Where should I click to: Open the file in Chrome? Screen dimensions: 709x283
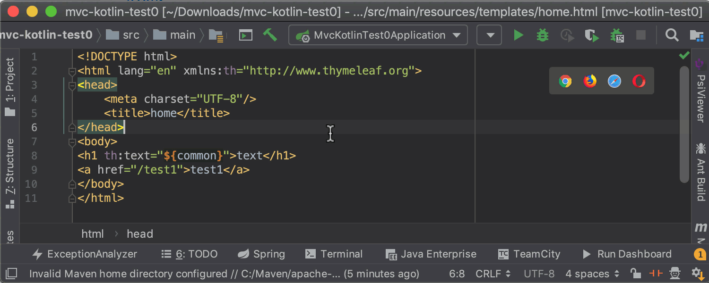pos(566,81)
